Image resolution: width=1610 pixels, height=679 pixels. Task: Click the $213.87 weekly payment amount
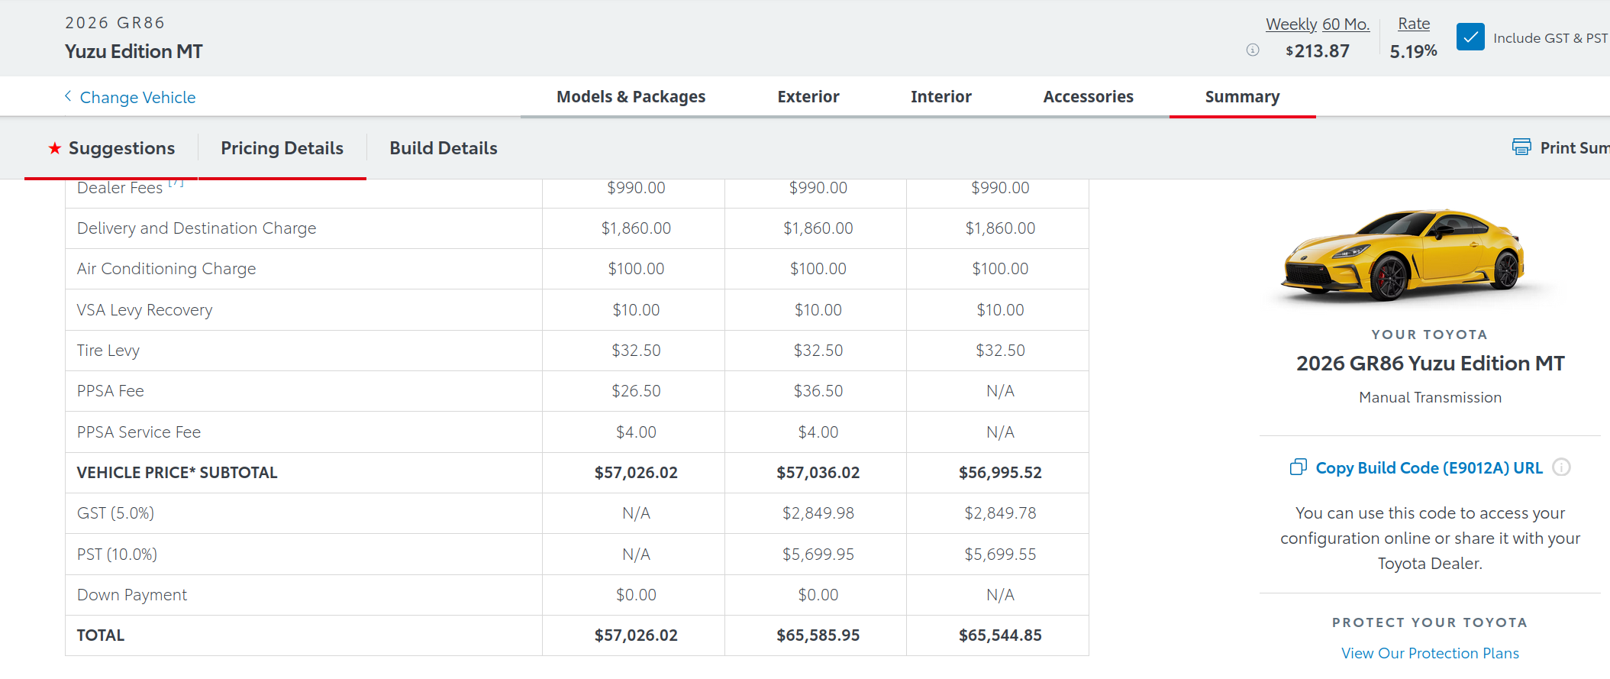pyautogui.click(x=1318, y=51)
